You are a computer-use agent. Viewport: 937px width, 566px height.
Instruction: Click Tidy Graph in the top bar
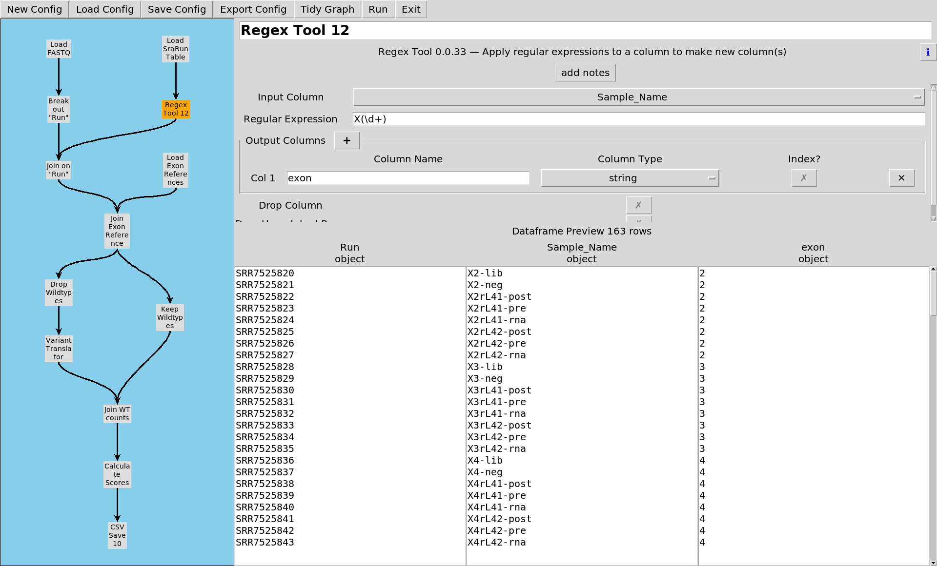pyautogui.click(x=327, y=9)
